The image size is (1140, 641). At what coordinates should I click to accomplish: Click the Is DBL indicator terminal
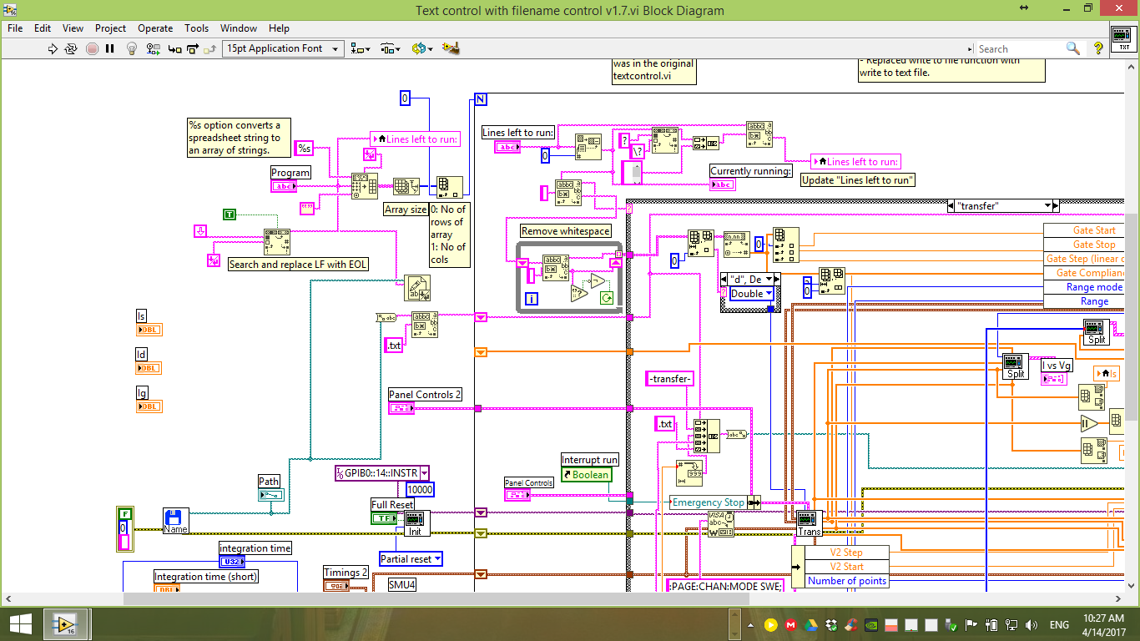tap(149, 330)
